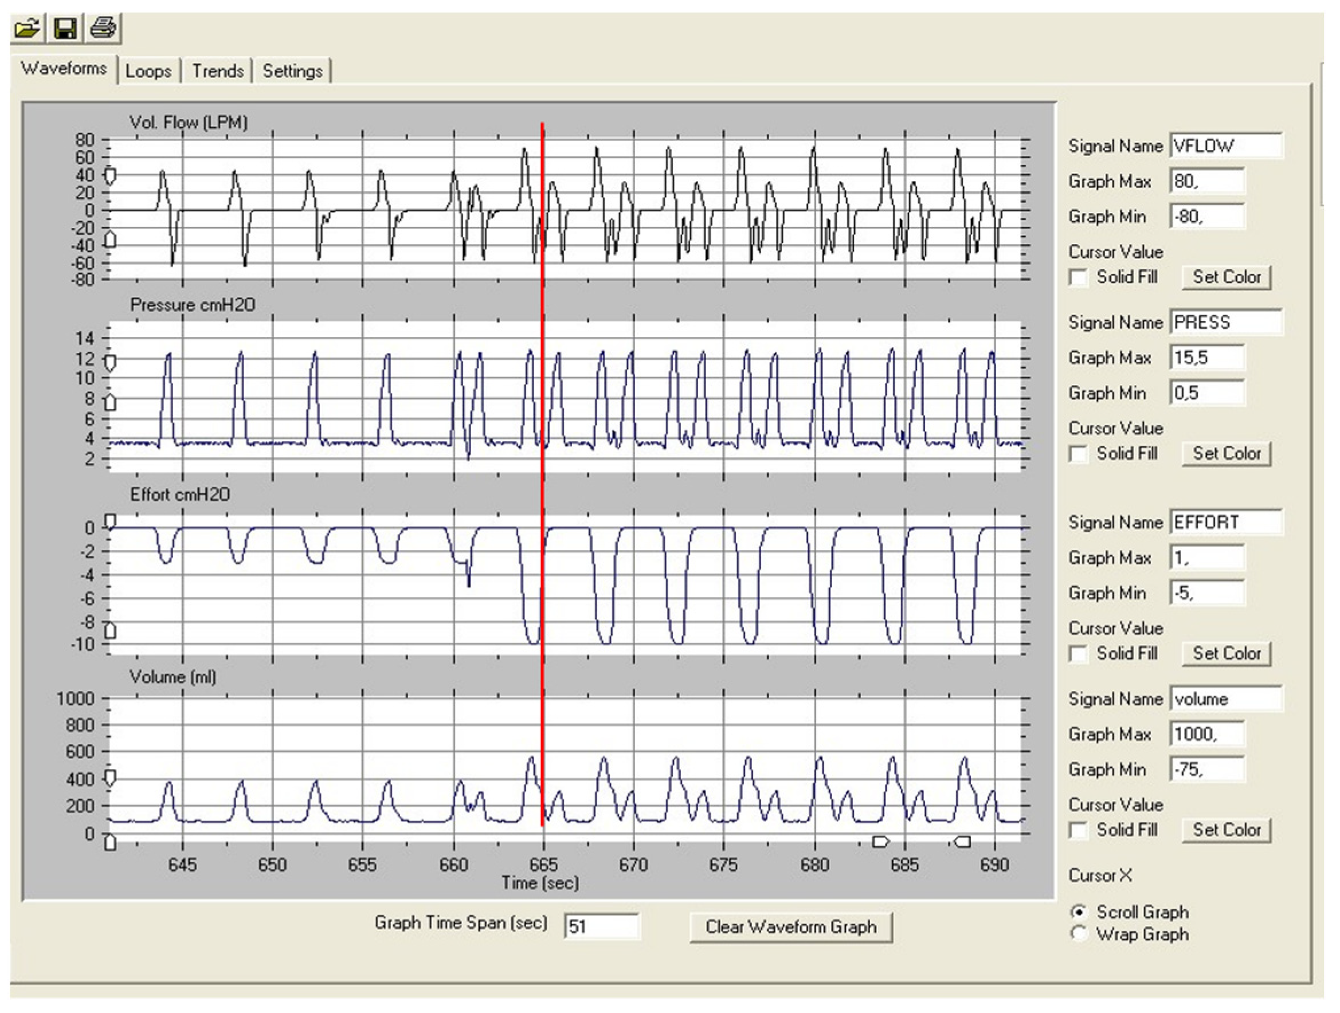Click the Save floppy disk icon
This screenshot has height=1013, width=1340.
coord(64,29)
